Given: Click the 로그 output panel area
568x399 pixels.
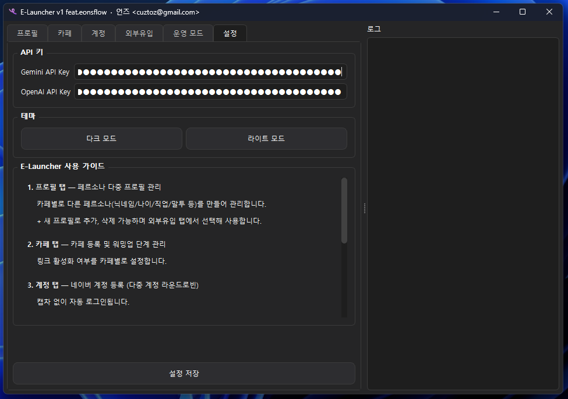Looking at the screenshot, I should pos(463,214).
